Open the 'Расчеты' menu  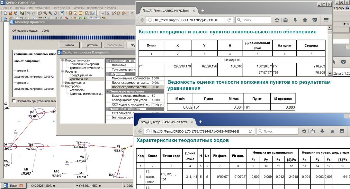click(x=78, y=7)
